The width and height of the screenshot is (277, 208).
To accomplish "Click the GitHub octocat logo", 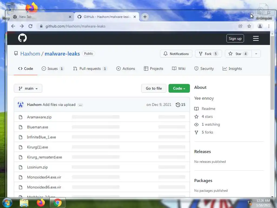I will pos(22,38).
